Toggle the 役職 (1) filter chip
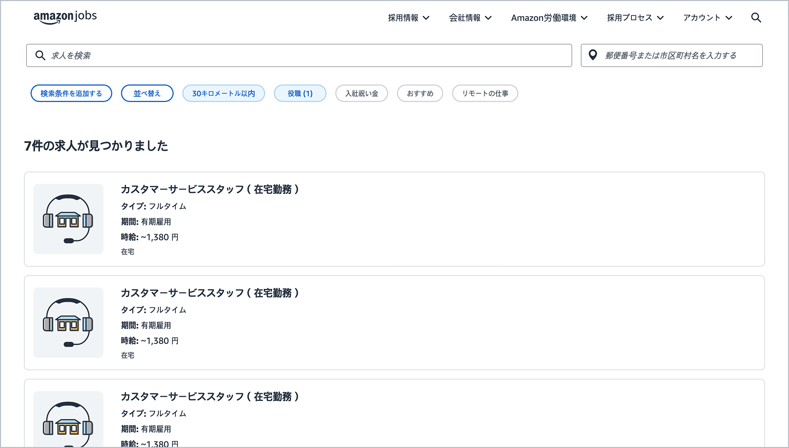 click(x=300, y=93)
